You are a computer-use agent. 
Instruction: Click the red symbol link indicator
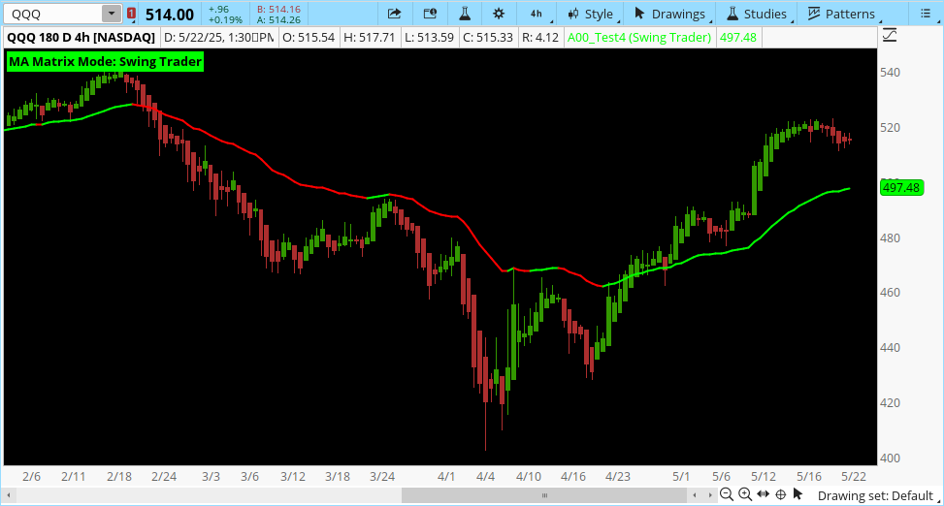131,14
